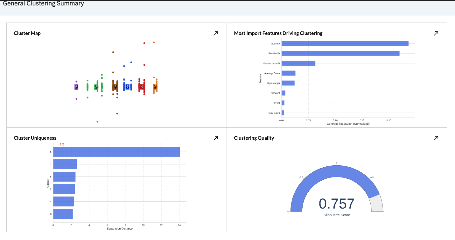Click the cluster 6 label marker
The image size is (455, 240).
pos(115,87)
